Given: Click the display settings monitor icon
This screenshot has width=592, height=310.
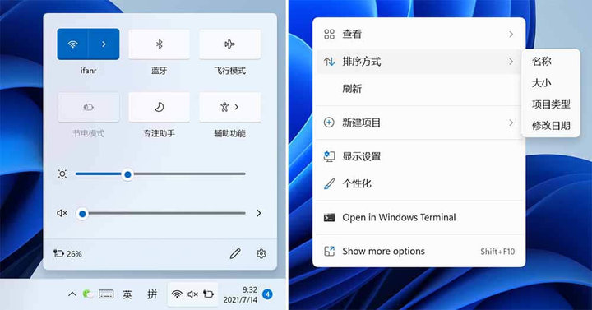Looking at the screenshot, I should click(329, 157).
